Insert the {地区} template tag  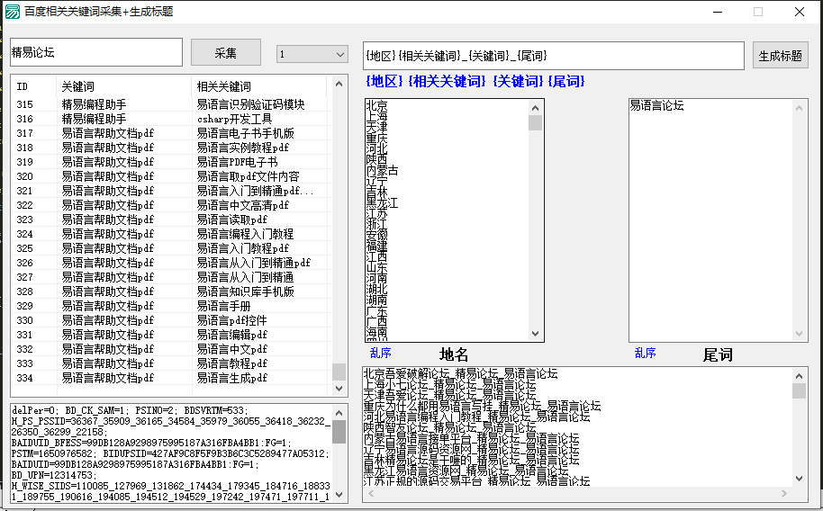point(384,81)
